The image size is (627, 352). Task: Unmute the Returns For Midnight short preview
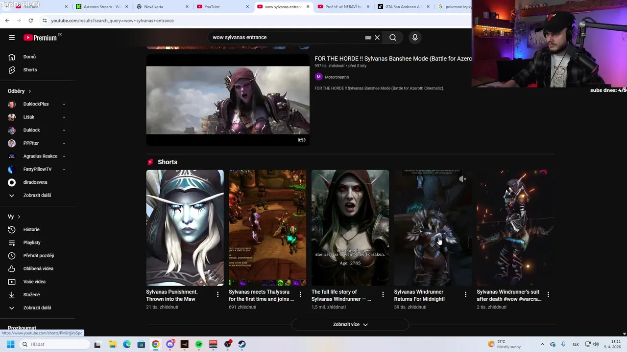[x=463, y=179]
